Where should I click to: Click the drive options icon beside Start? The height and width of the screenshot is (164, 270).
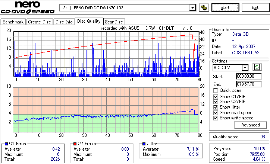204,8
